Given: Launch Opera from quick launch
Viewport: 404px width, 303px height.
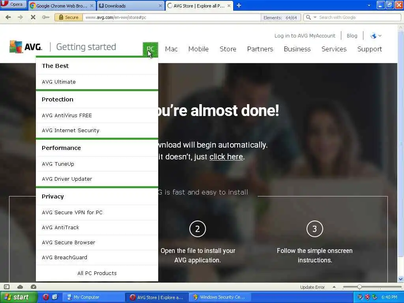Looking at the screenshot, I should click(x=46, y=297).
